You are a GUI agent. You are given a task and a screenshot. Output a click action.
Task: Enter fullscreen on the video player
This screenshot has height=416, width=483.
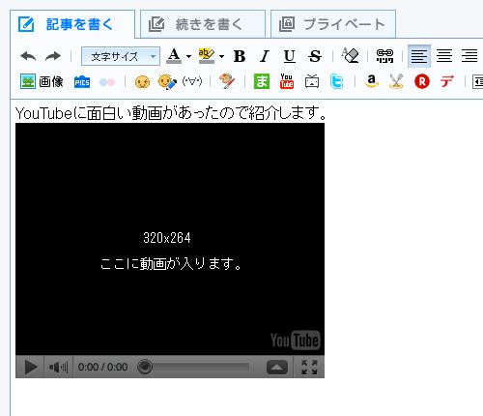[309, 367]
